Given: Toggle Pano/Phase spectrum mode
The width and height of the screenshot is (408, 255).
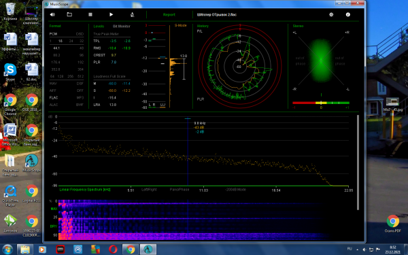Looking at the screenshot, I should point(180,190).
